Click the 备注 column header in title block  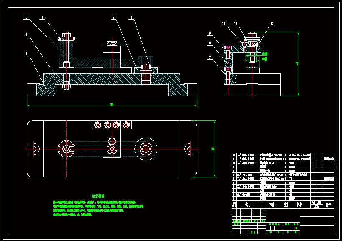(329, 204)
